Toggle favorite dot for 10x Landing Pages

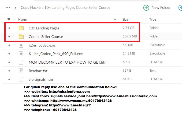[x=9, y=28]
